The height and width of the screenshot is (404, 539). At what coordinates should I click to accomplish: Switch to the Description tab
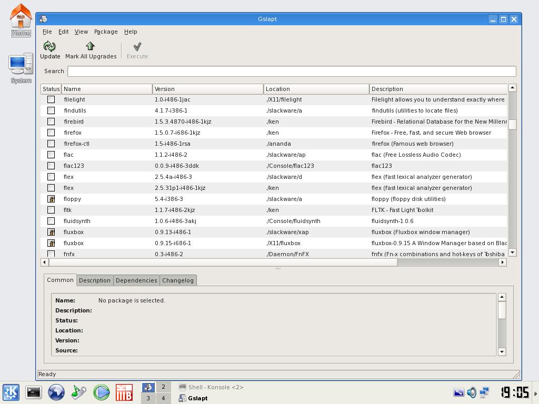pyautogui.click(x=95, y=280)
